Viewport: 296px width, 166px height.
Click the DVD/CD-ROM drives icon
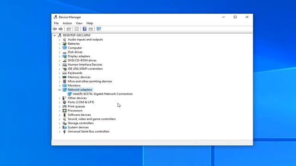pos(64,60)
